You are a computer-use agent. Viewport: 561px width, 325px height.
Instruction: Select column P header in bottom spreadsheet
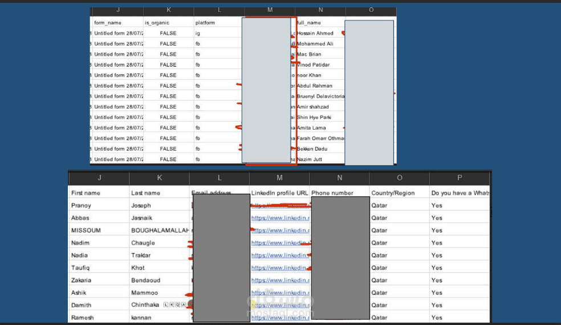460,178
